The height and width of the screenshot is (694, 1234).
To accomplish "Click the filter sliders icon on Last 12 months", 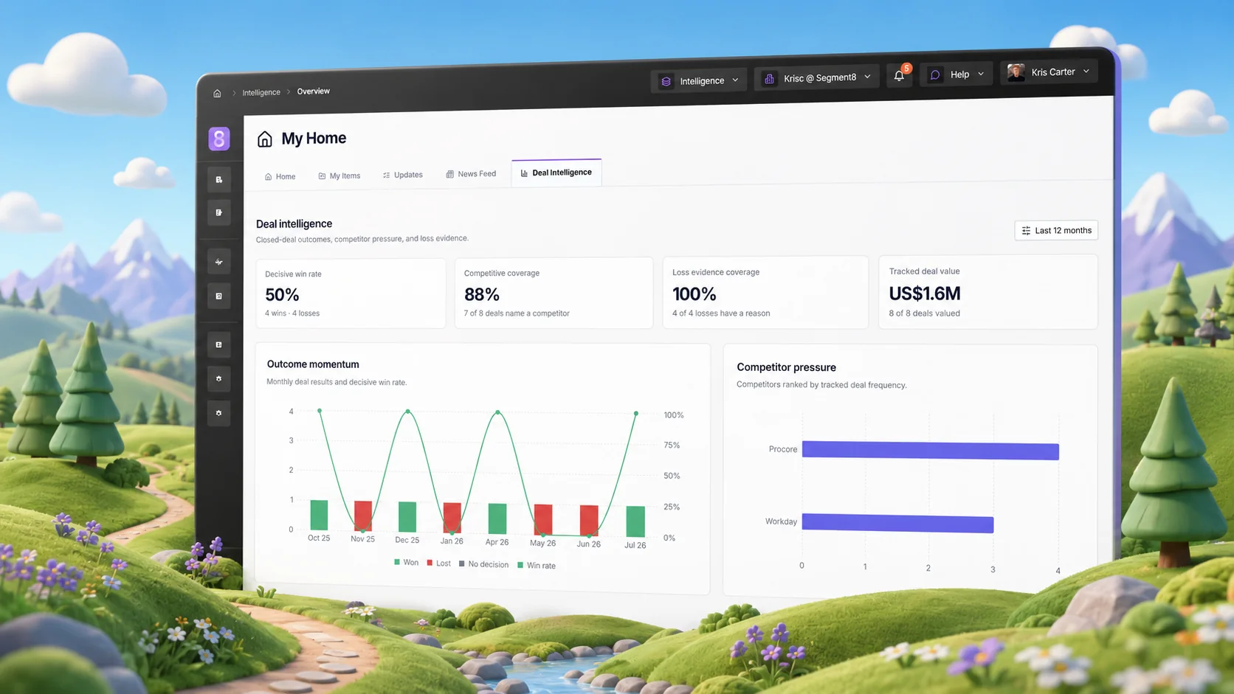I will coord(1026,231).
